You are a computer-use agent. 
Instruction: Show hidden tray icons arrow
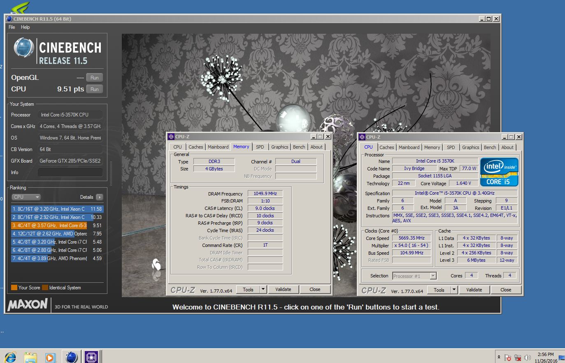click(x=499, y=357)
